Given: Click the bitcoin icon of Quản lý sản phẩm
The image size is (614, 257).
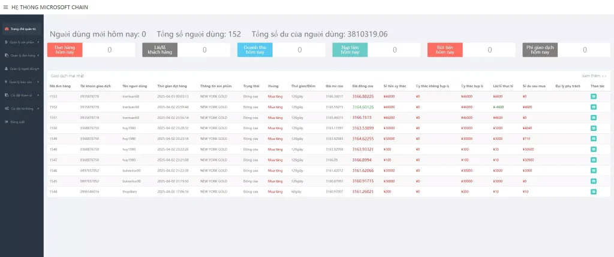Looking at the screenshot, I should pyautogui.click(x=6, y=42).
